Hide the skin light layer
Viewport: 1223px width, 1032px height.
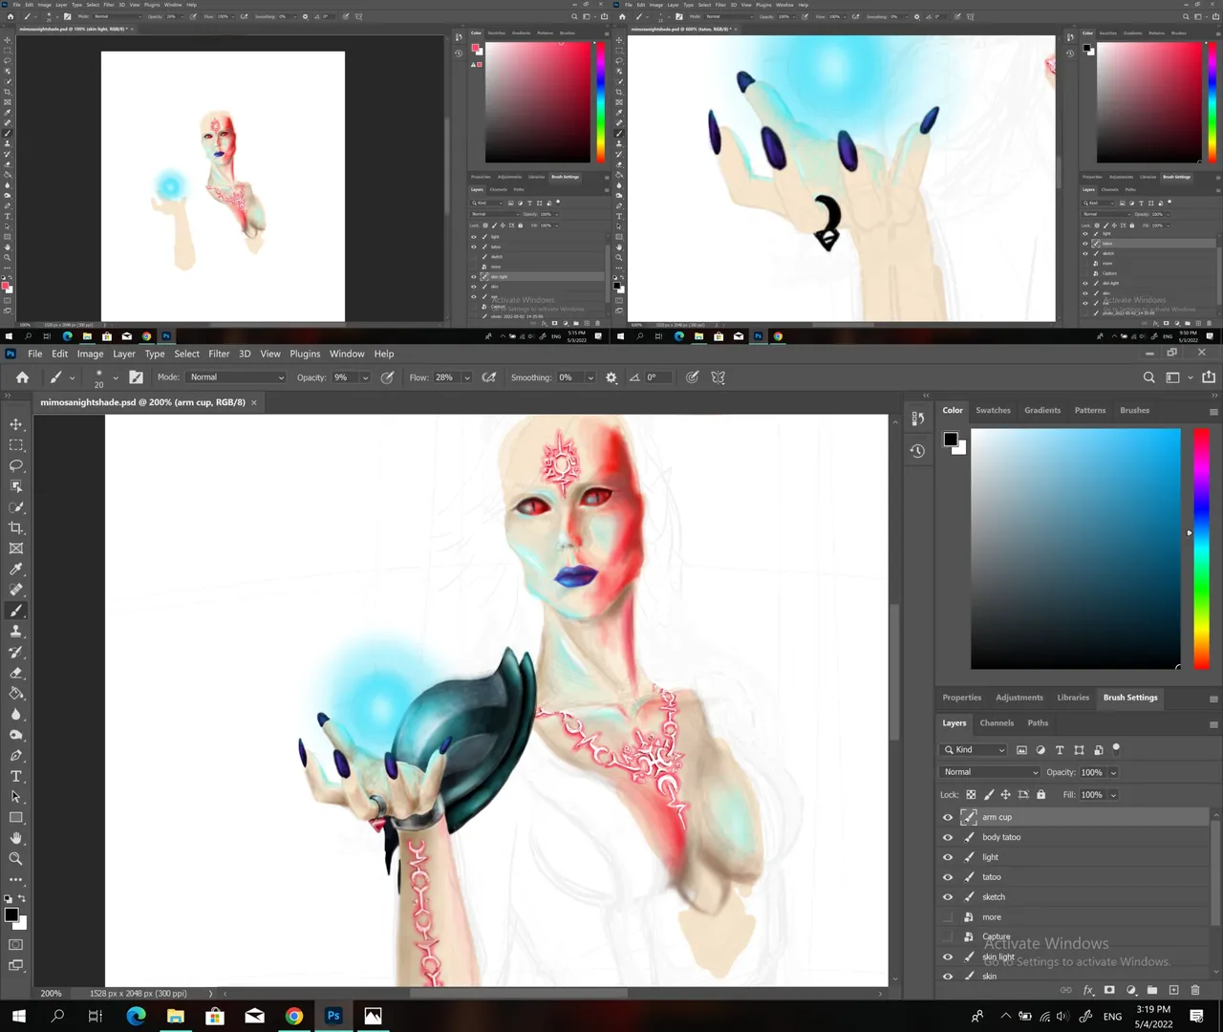tap(948, 957)
